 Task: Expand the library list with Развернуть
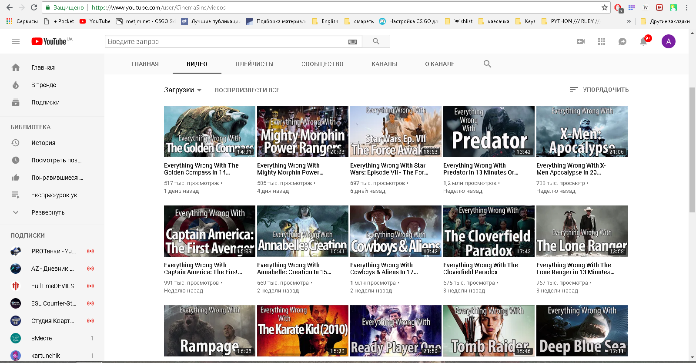click(47, 212)
